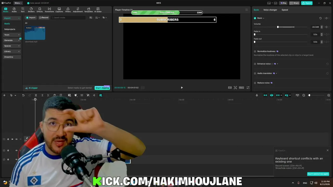Select the download.mp3 media thumbnail
The width and height of the screenshot is (333, 187).
tap(35, 33)
